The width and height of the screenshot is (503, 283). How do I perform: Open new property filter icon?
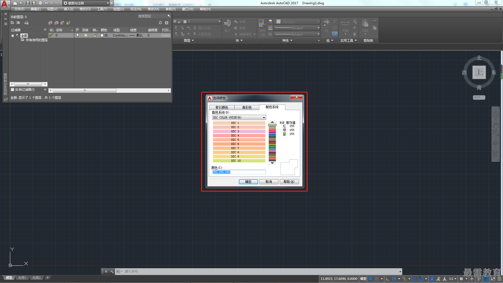tap(12, 23)
